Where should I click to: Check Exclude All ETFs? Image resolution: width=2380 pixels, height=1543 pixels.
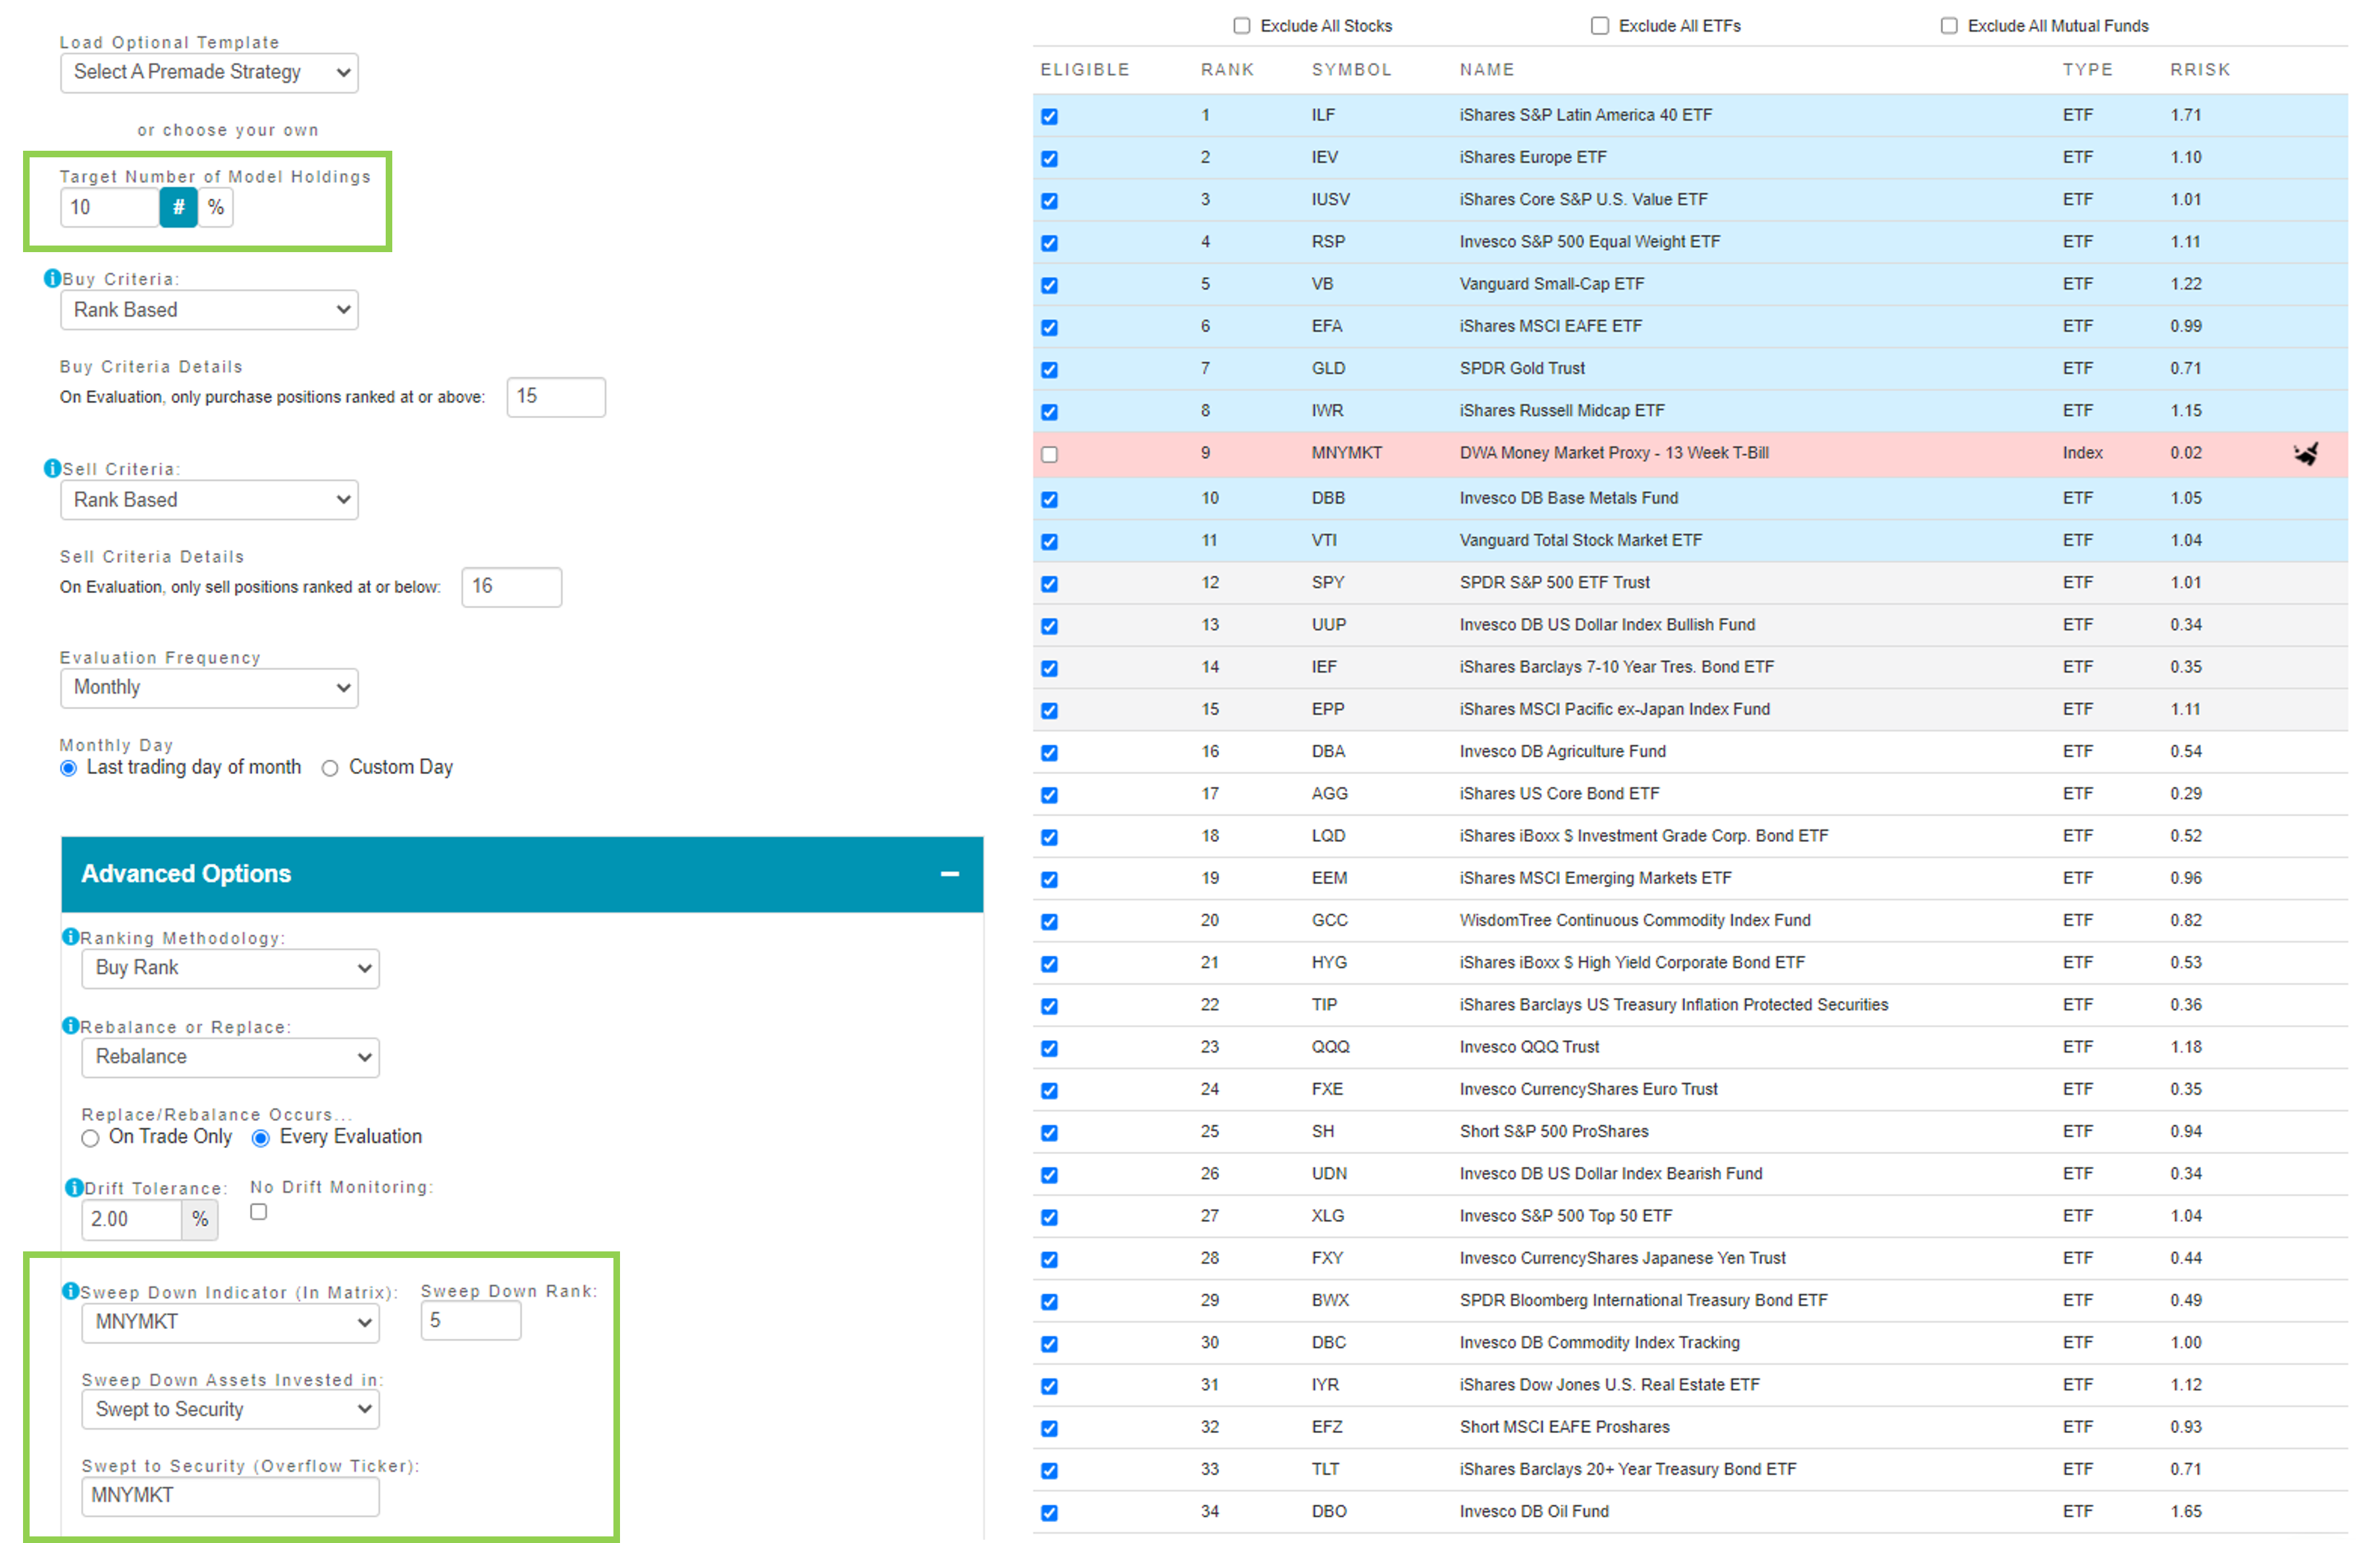click(1599, 26)
